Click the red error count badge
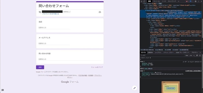 click(x=187, y=1)
